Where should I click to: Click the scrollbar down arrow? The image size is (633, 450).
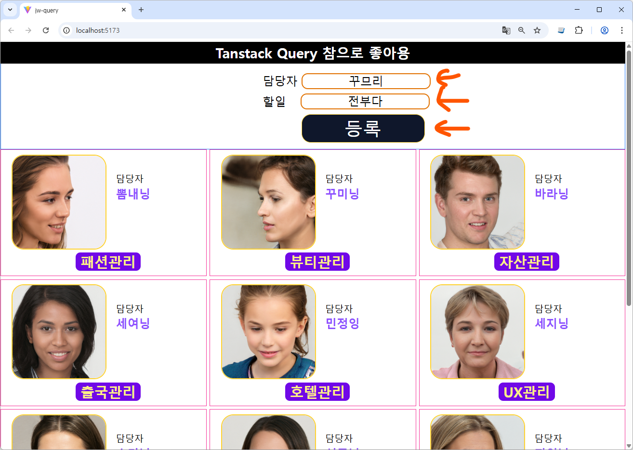[629, 446]
